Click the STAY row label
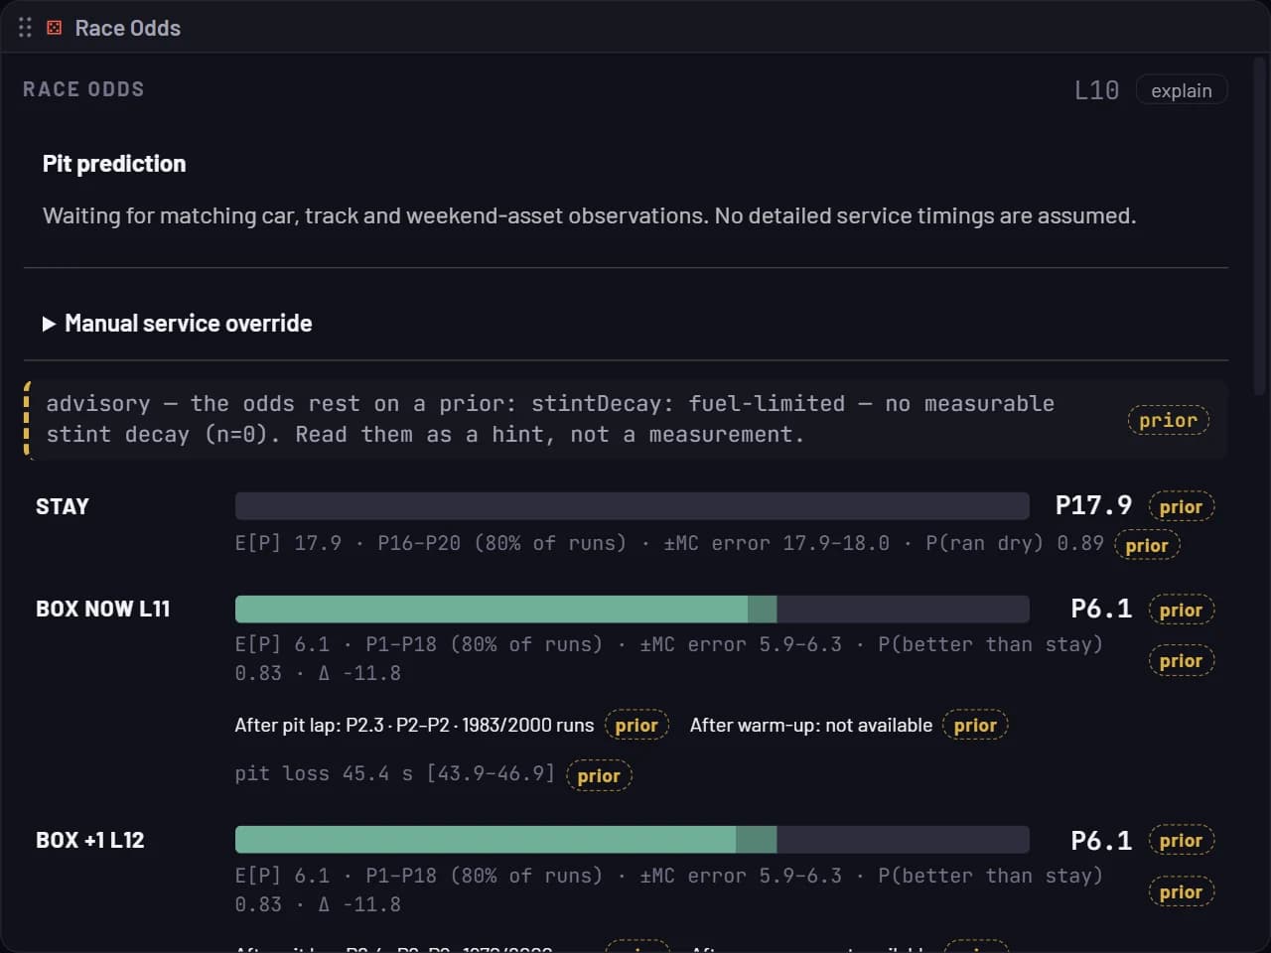1271x953 pixels. pos(63,506)
